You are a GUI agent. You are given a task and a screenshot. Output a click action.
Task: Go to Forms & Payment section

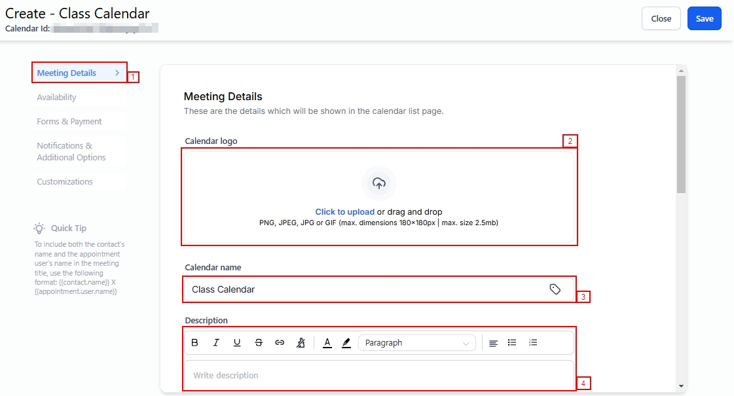click(x=69, y=122)
